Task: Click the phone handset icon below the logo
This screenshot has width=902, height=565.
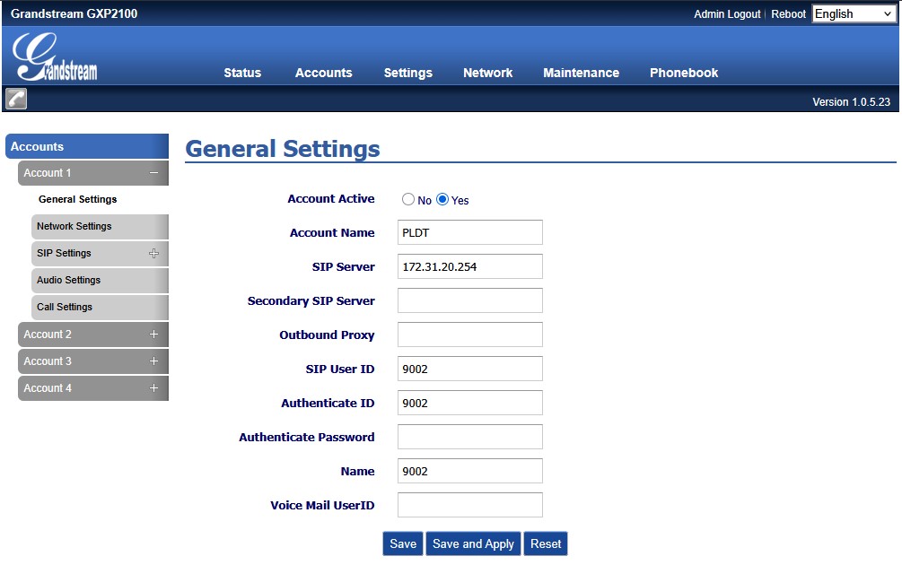Action: point(16,99)
